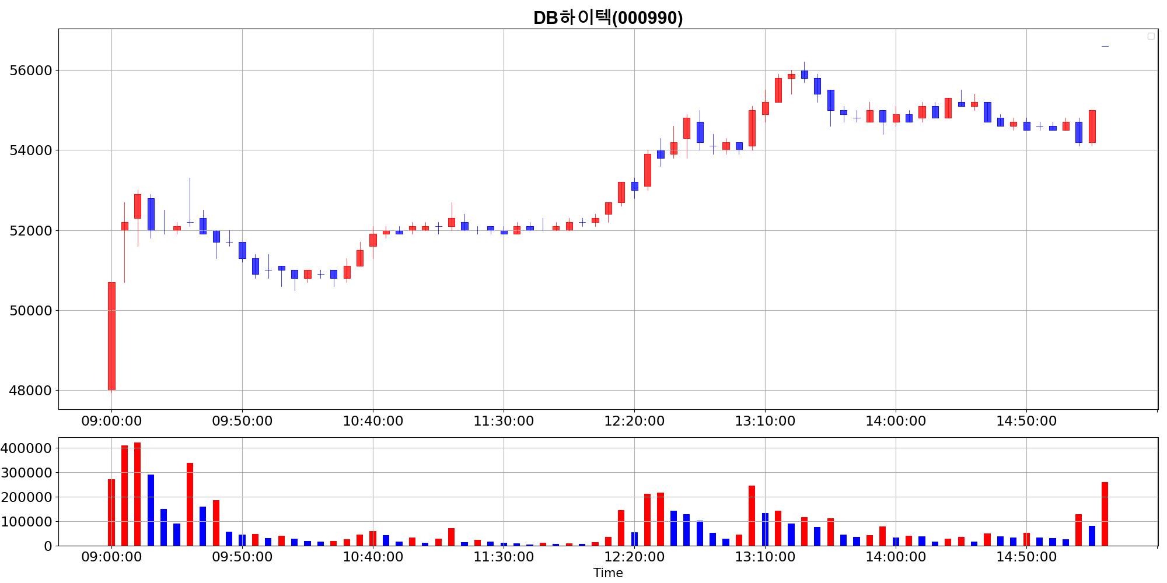
Task: Select the 54000 price axis label
Action: [31, 150]
